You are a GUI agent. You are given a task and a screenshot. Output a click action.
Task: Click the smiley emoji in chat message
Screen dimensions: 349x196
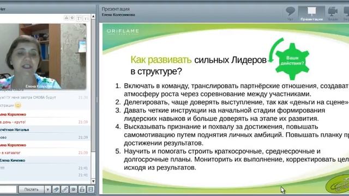18,105
